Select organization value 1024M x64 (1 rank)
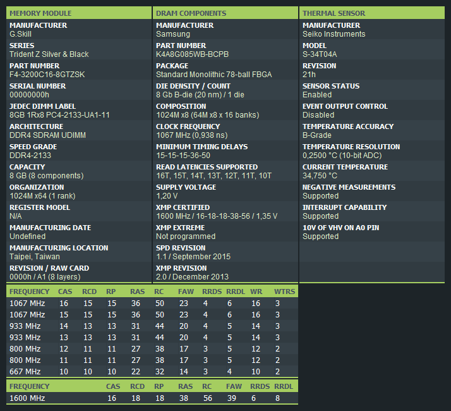 42,196
